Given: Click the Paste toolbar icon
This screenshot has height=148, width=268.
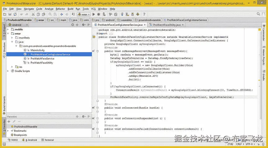Looking at the screenshot, I should point(43,14).
